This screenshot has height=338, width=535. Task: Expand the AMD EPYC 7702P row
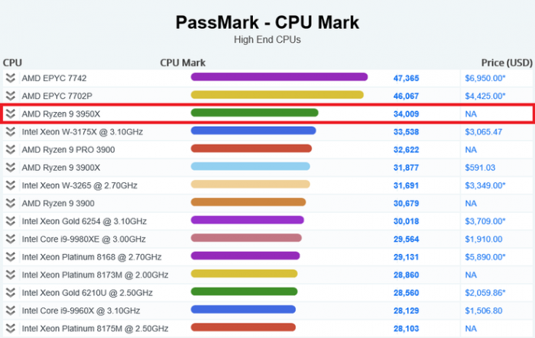[11, 96]
